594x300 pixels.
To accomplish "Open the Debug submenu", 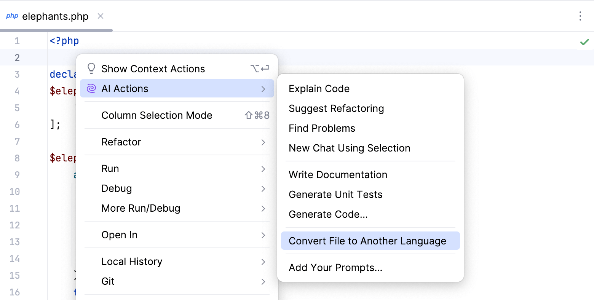I will (117, 188).
